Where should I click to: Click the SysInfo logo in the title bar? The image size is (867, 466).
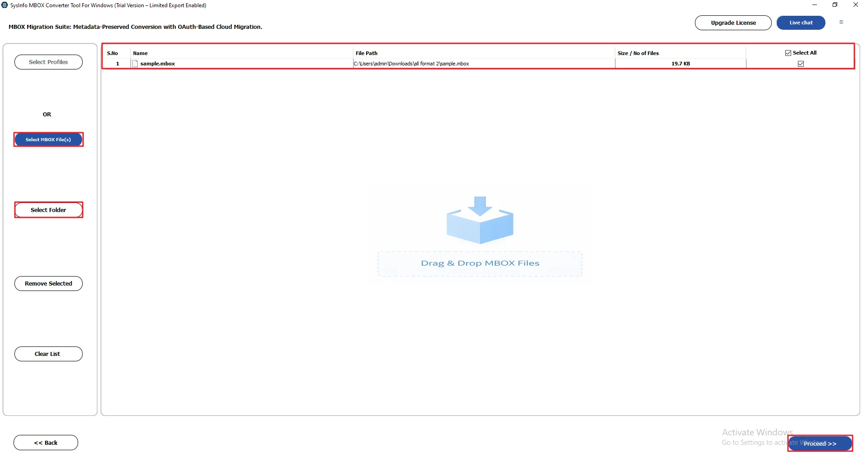[5, 5]
